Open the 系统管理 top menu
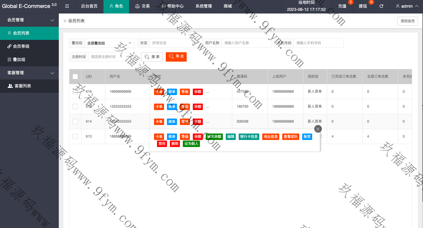 pos(203,6)
